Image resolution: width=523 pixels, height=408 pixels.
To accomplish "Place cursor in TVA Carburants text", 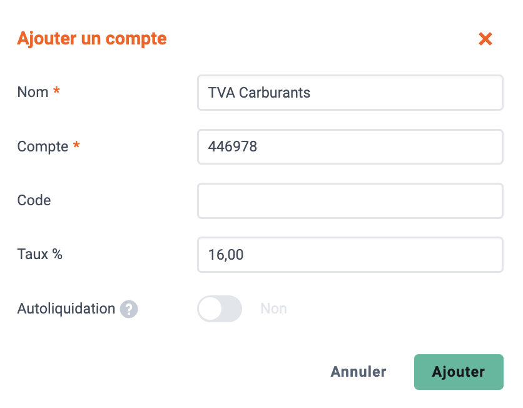I will (x=259, y=93).
